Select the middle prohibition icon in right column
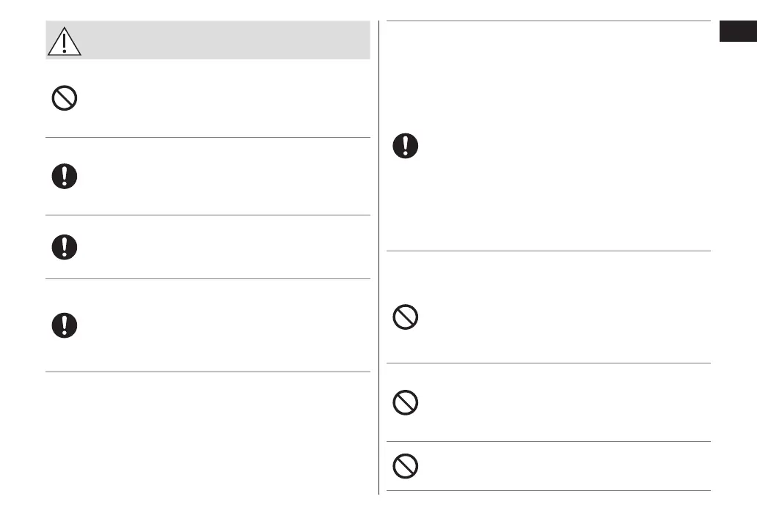The height and width of the screenshot is (532, 757). 405,403
